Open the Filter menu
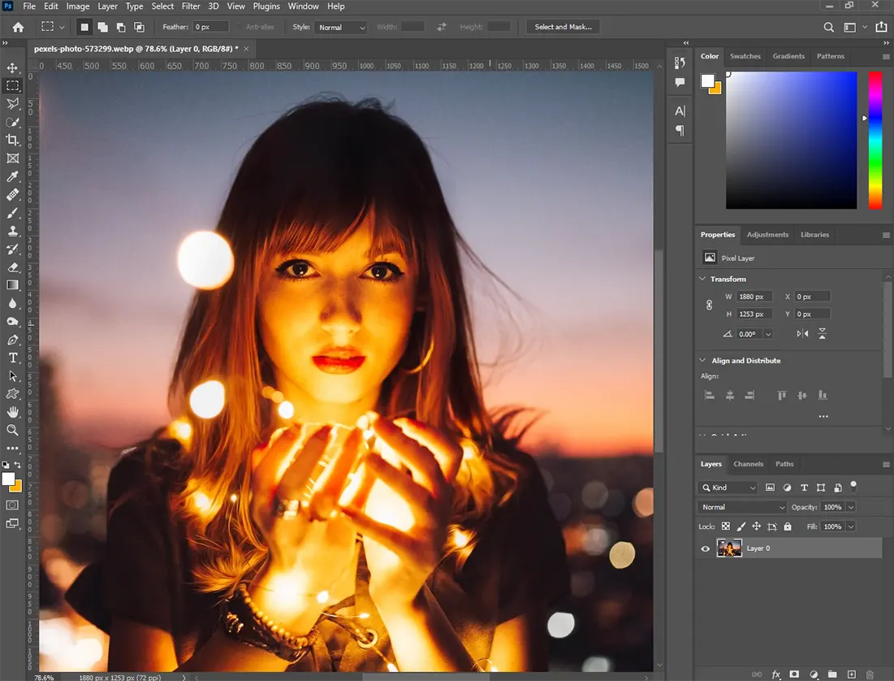 pyautogui.click(x=191, y=7)
